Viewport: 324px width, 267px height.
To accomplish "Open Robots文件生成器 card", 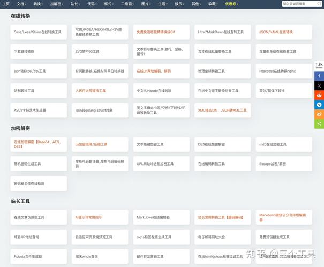I will [x=39, y=256].
